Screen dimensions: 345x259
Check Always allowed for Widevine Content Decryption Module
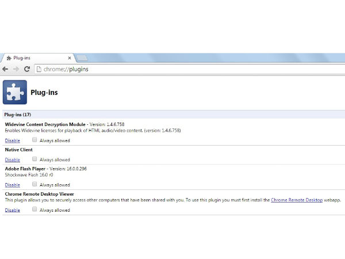[35, 139]
